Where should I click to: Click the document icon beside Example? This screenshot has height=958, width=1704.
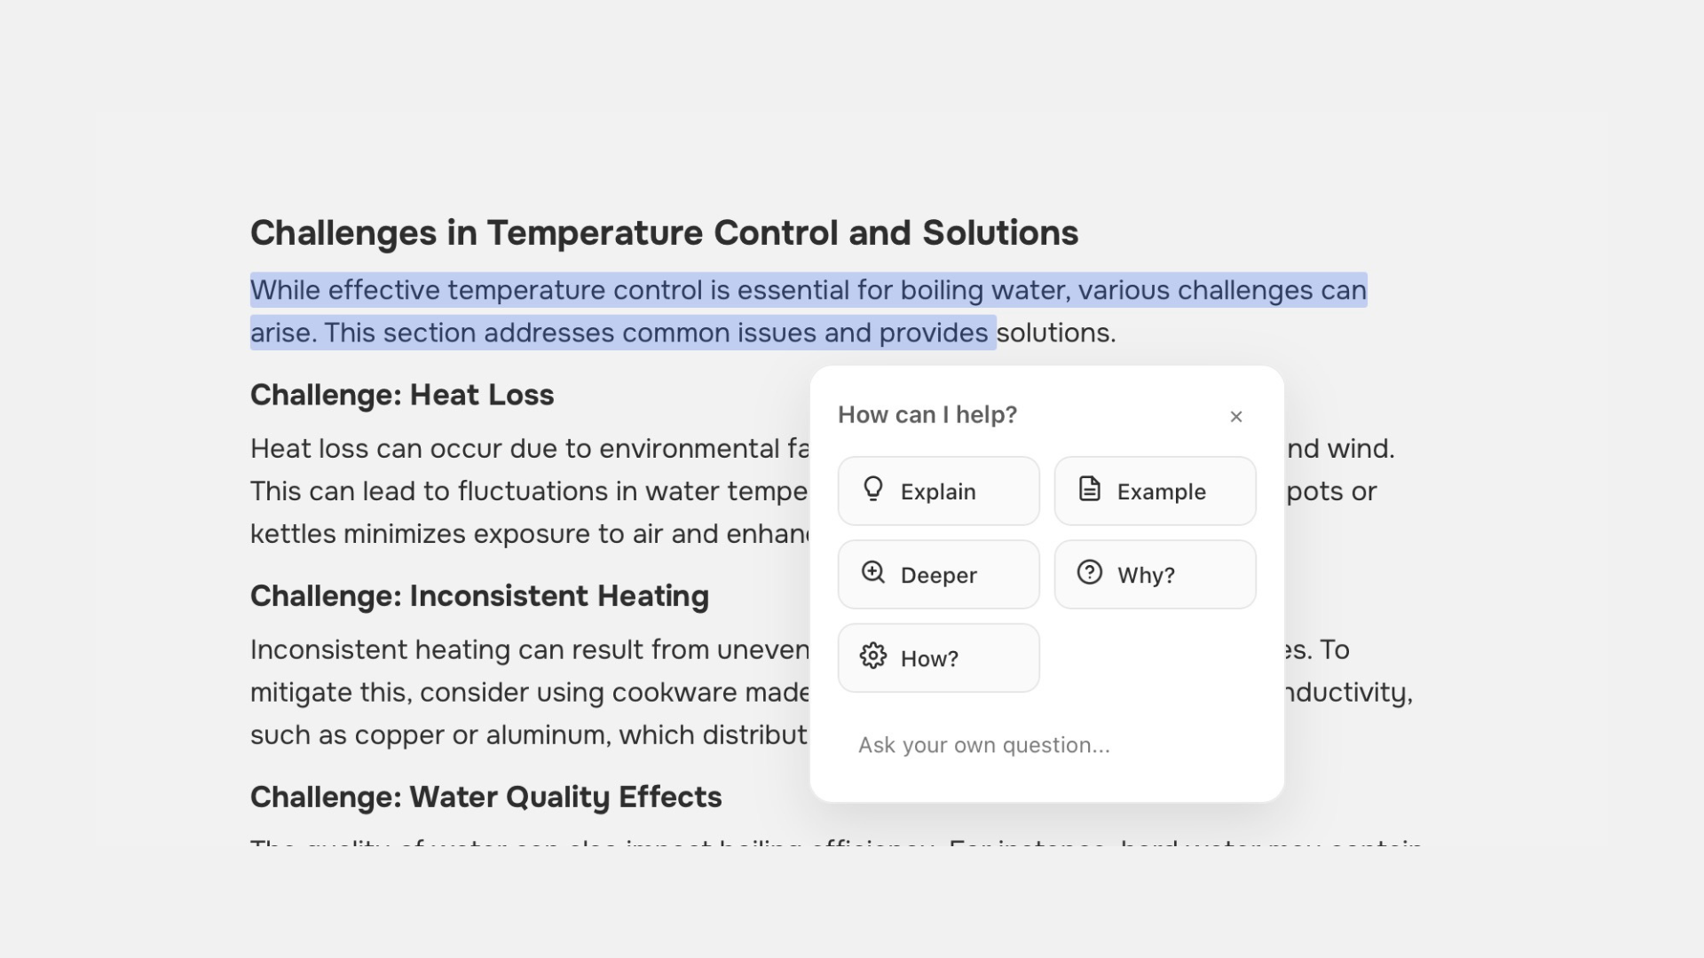click(1090, 490)
